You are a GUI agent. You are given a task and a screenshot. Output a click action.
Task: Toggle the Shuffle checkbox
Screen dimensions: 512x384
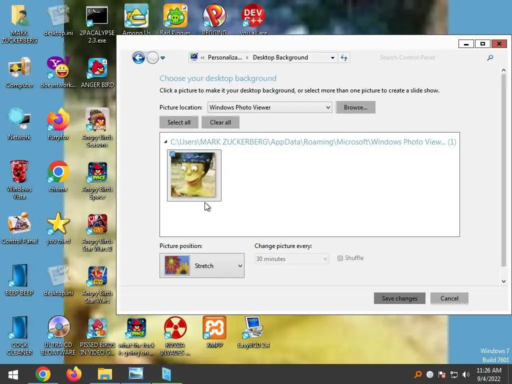point(340,258)
